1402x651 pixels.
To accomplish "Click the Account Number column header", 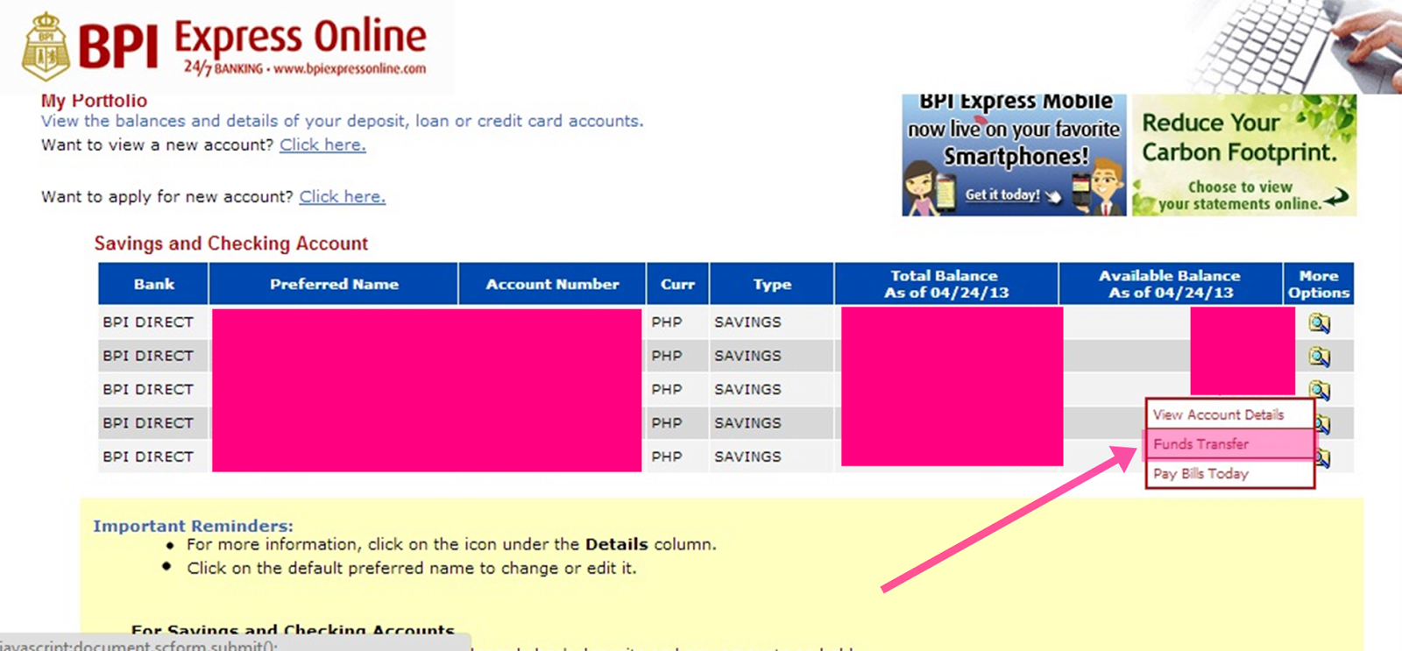I will point(552,284).
